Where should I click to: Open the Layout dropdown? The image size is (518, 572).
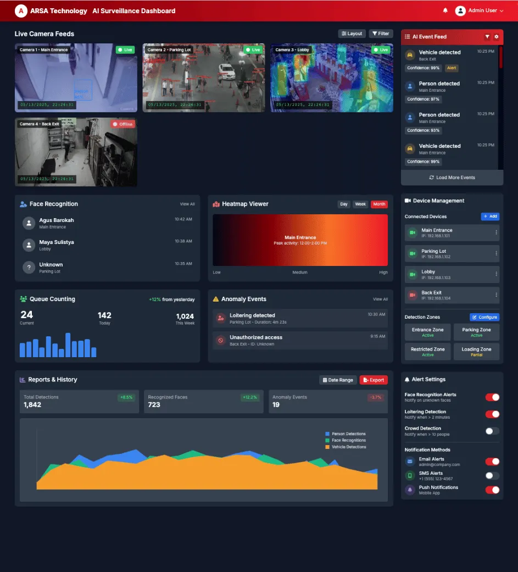tap(352, 33)
